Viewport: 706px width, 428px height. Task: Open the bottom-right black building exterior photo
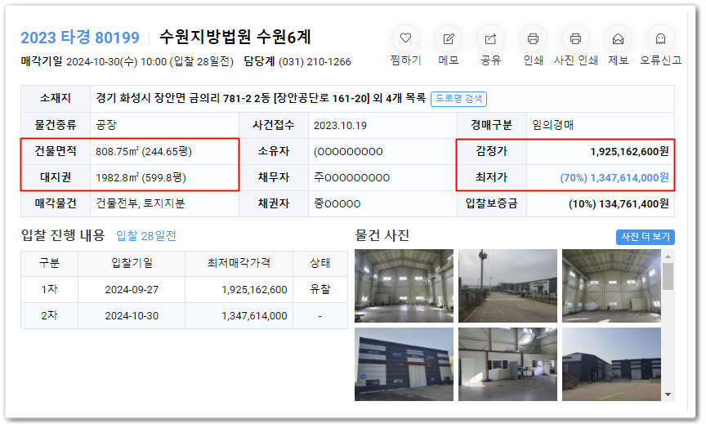tap(611, 364)
